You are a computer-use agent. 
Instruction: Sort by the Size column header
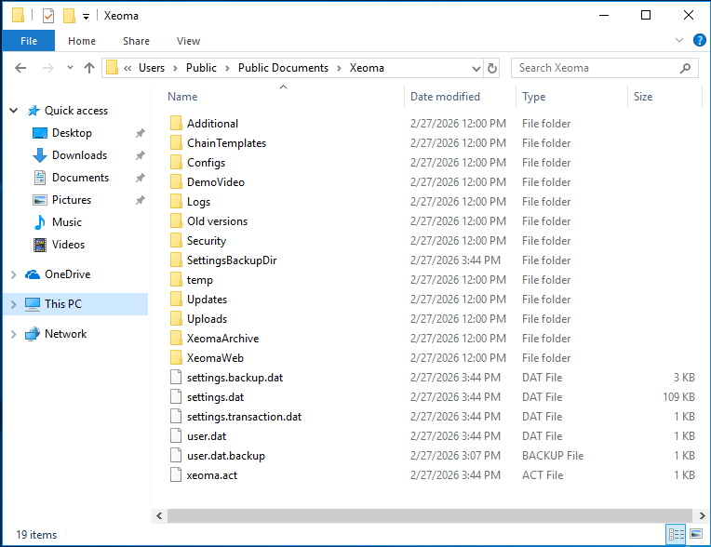click(642, 97)
